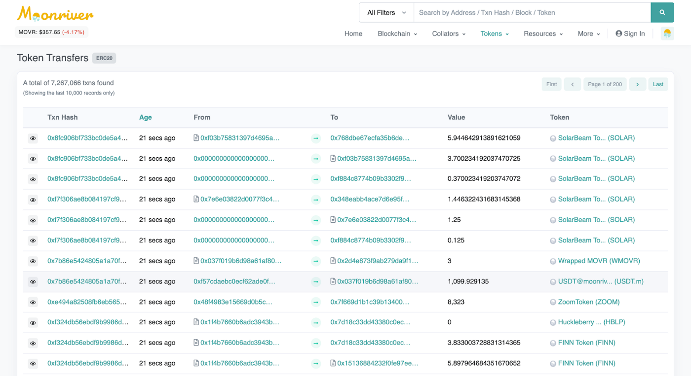Screen dimensions: 691x376
Task: Click Sign In
Action: pyautogui.click(x=630, y=34)
